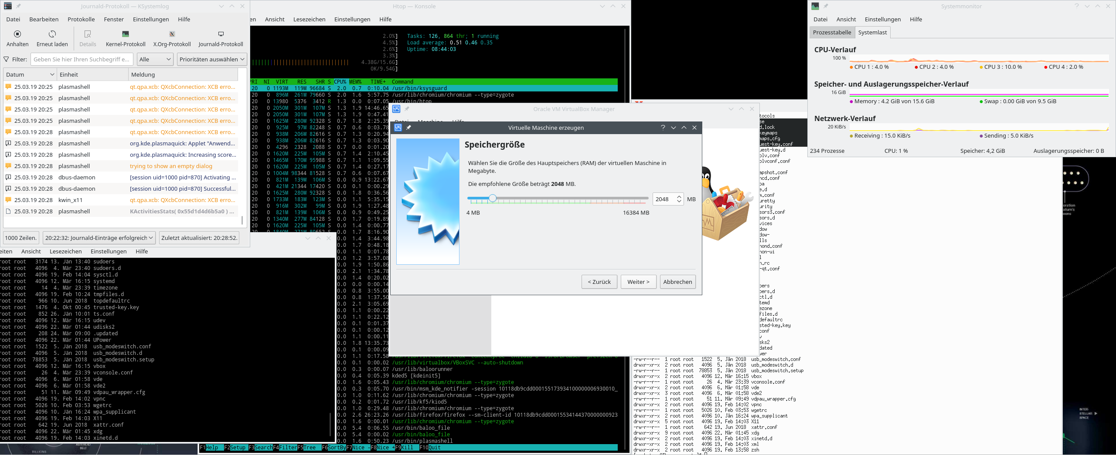The image size is (1116, 455).
Task: Click the Systemmonitor app icon in title bar
Action: [815, 6]
